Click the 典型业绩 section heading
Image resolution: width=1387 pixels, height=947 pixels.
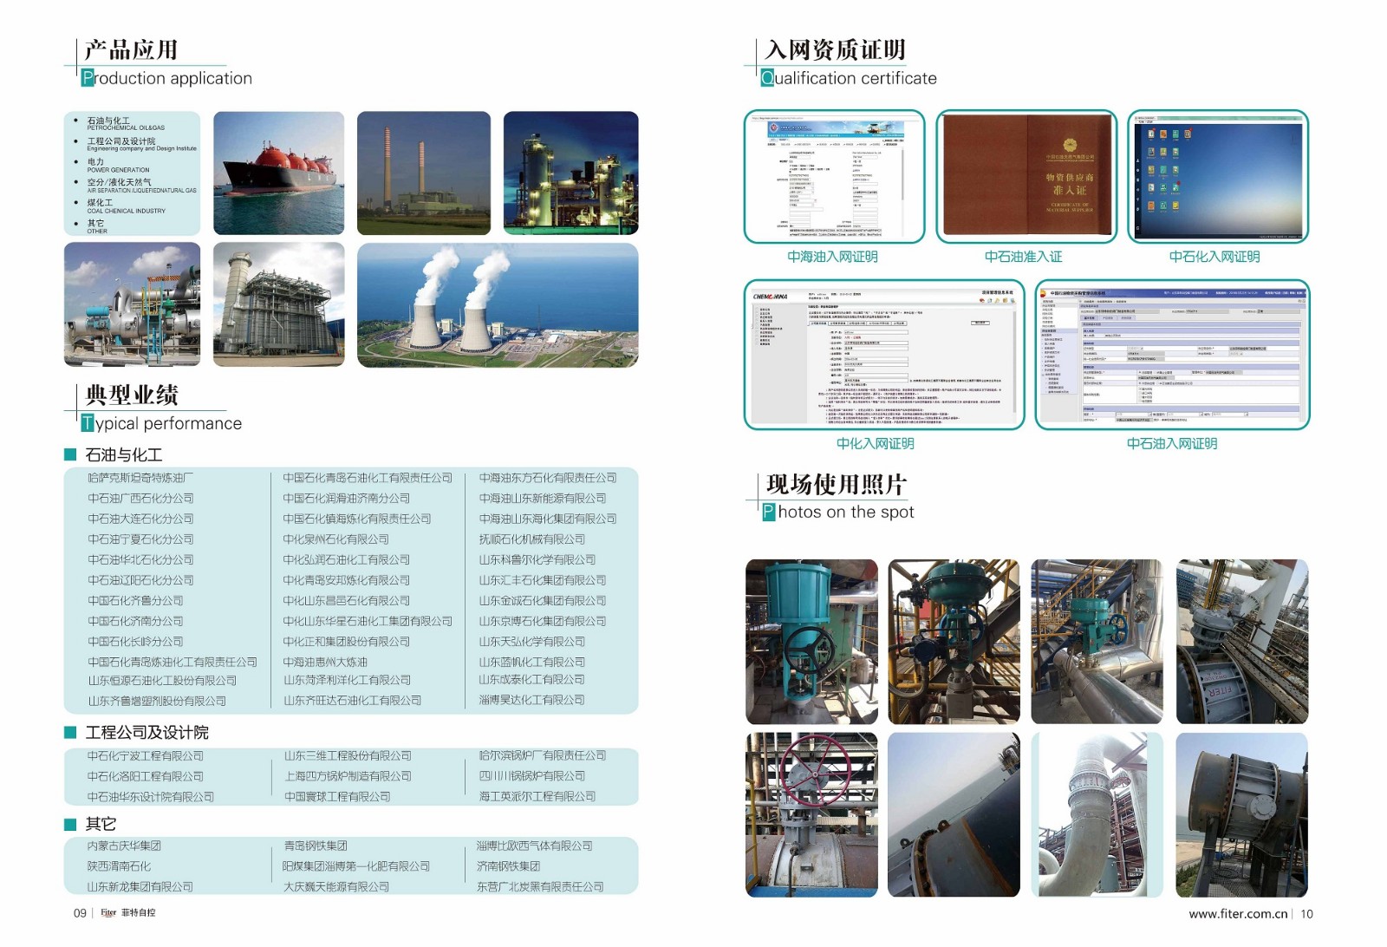132,395
